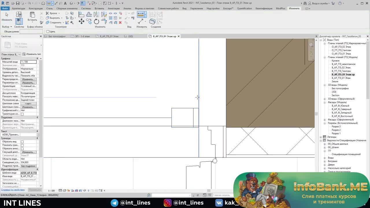Open the Properties palette button
This screenshot has height=208, width=370.
click(19, 21)
